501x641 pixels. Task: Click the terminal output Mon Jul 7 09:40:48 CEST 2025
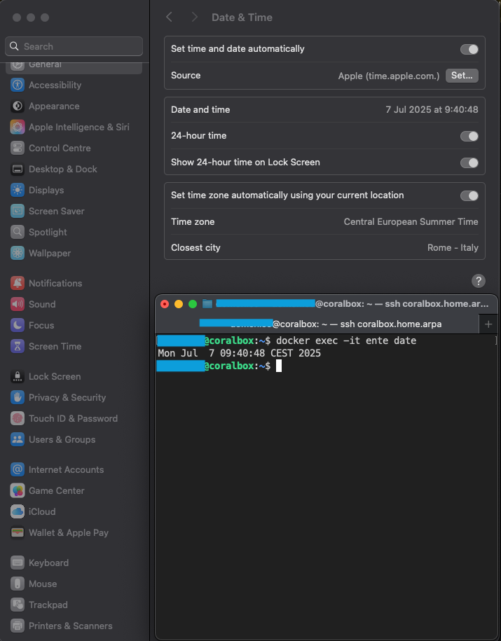[239, 353]
